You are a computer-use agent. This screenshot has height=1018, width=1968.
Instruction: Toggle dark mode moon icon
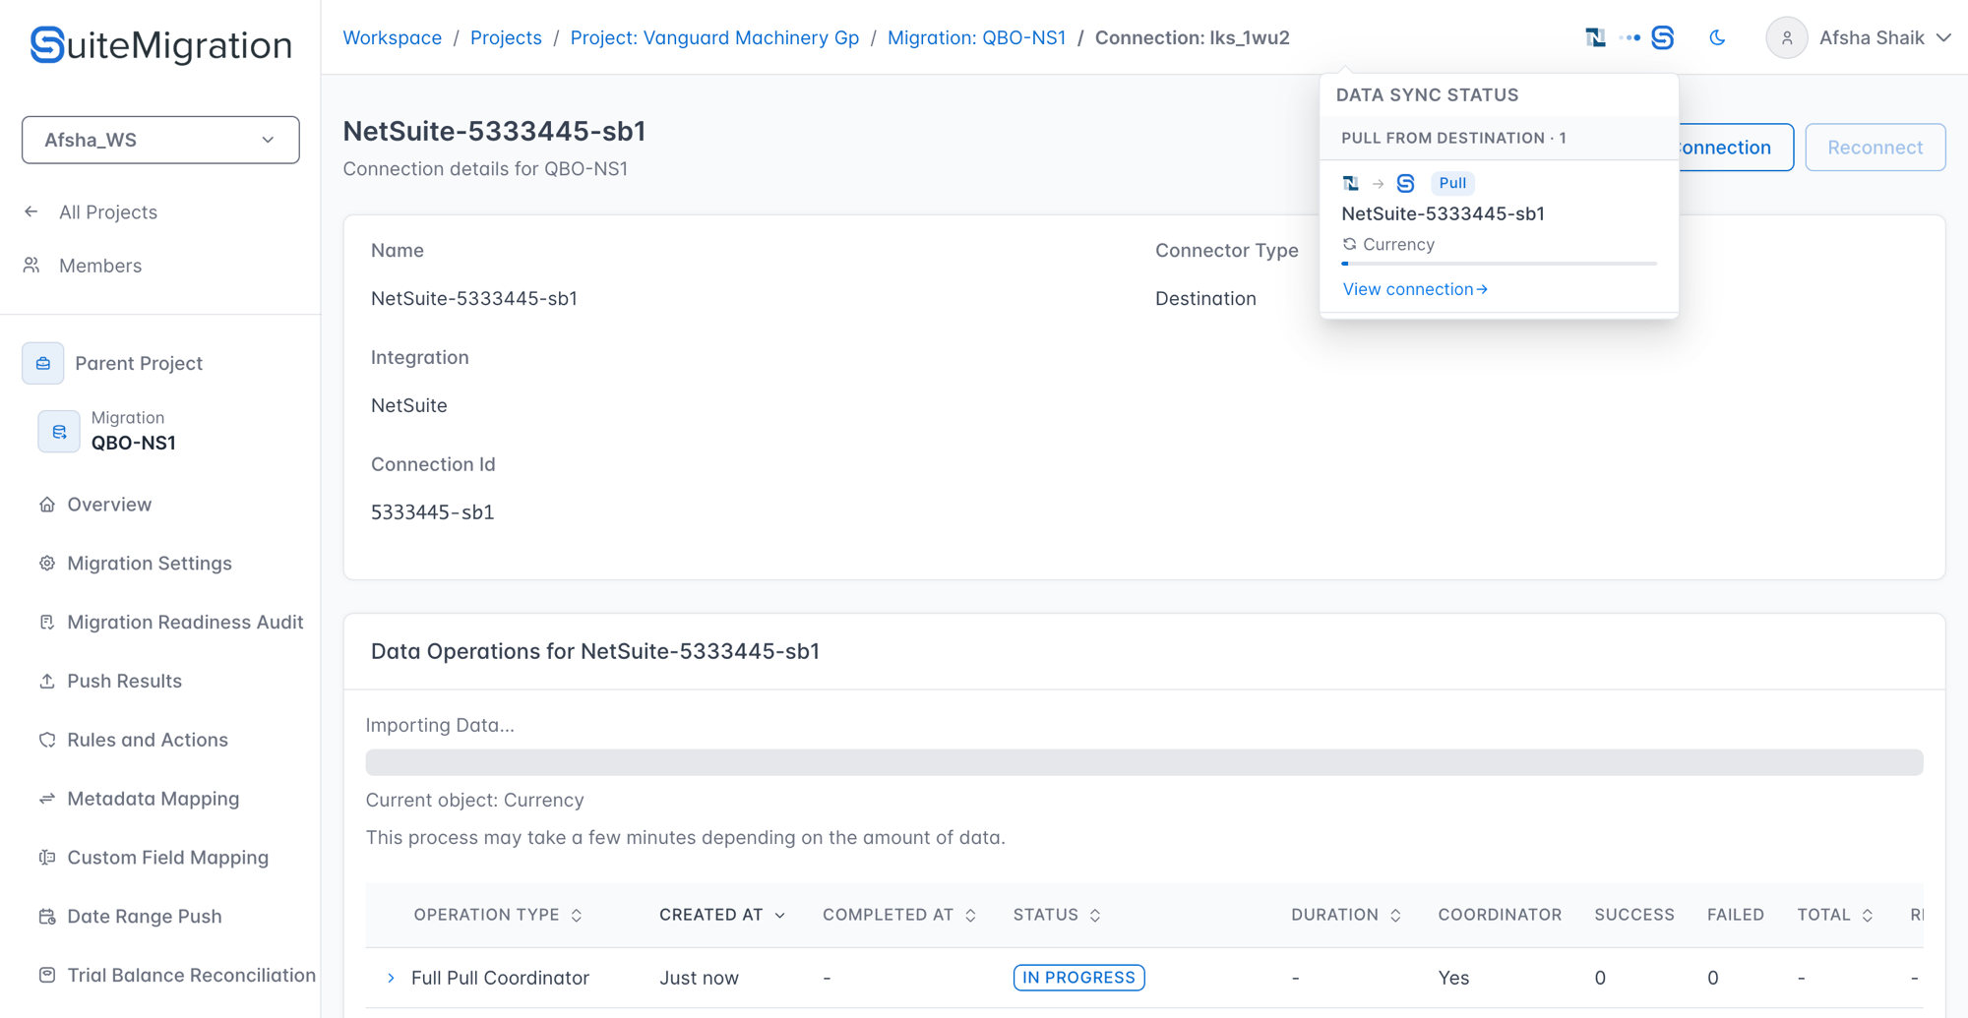pyautogui.click(x=1717, y=37)
